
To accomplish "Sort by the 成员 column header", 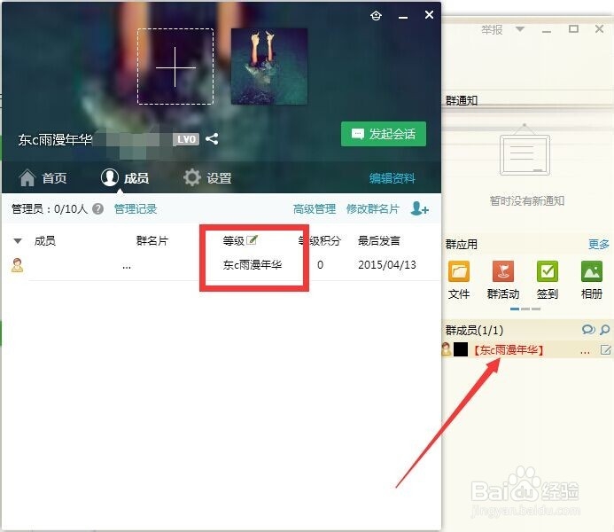I will pyautogui.click(x=45, y=240).
